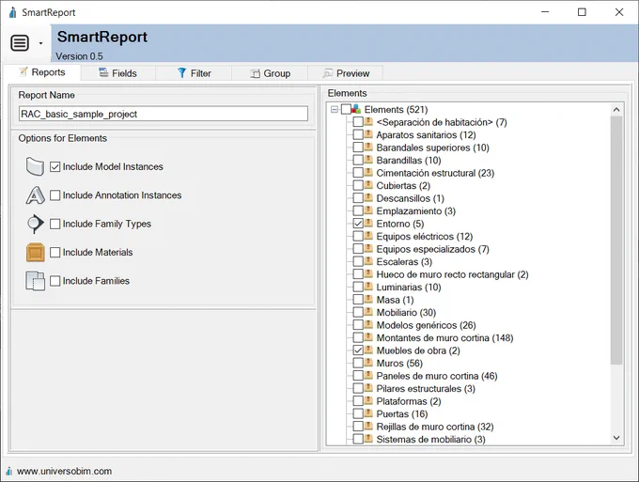Enable Include Annotation Instances
Screen dimensions: 639x482
tap(55, 195)
